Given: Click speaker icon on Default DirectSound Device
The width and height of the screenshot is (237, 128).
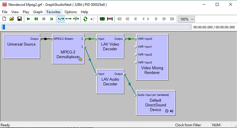Looking at the screenshot, I should (172, 111).
